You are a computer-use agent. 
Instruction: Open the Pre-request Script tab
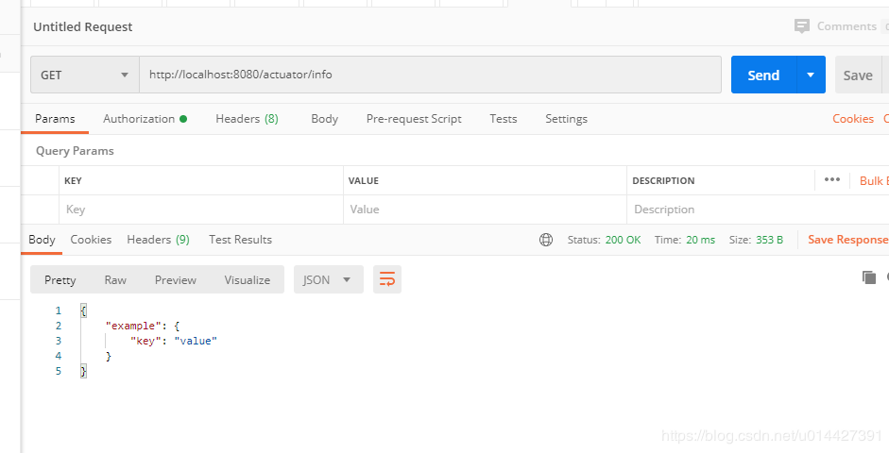(414, 119)
